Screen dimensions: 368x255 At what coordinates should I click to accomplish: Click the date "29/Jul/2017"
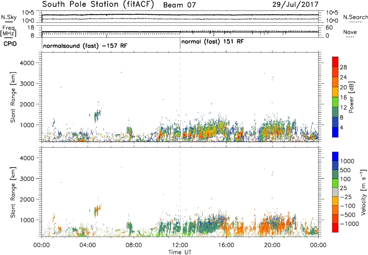pyautogui.click(x=295, y=5)
